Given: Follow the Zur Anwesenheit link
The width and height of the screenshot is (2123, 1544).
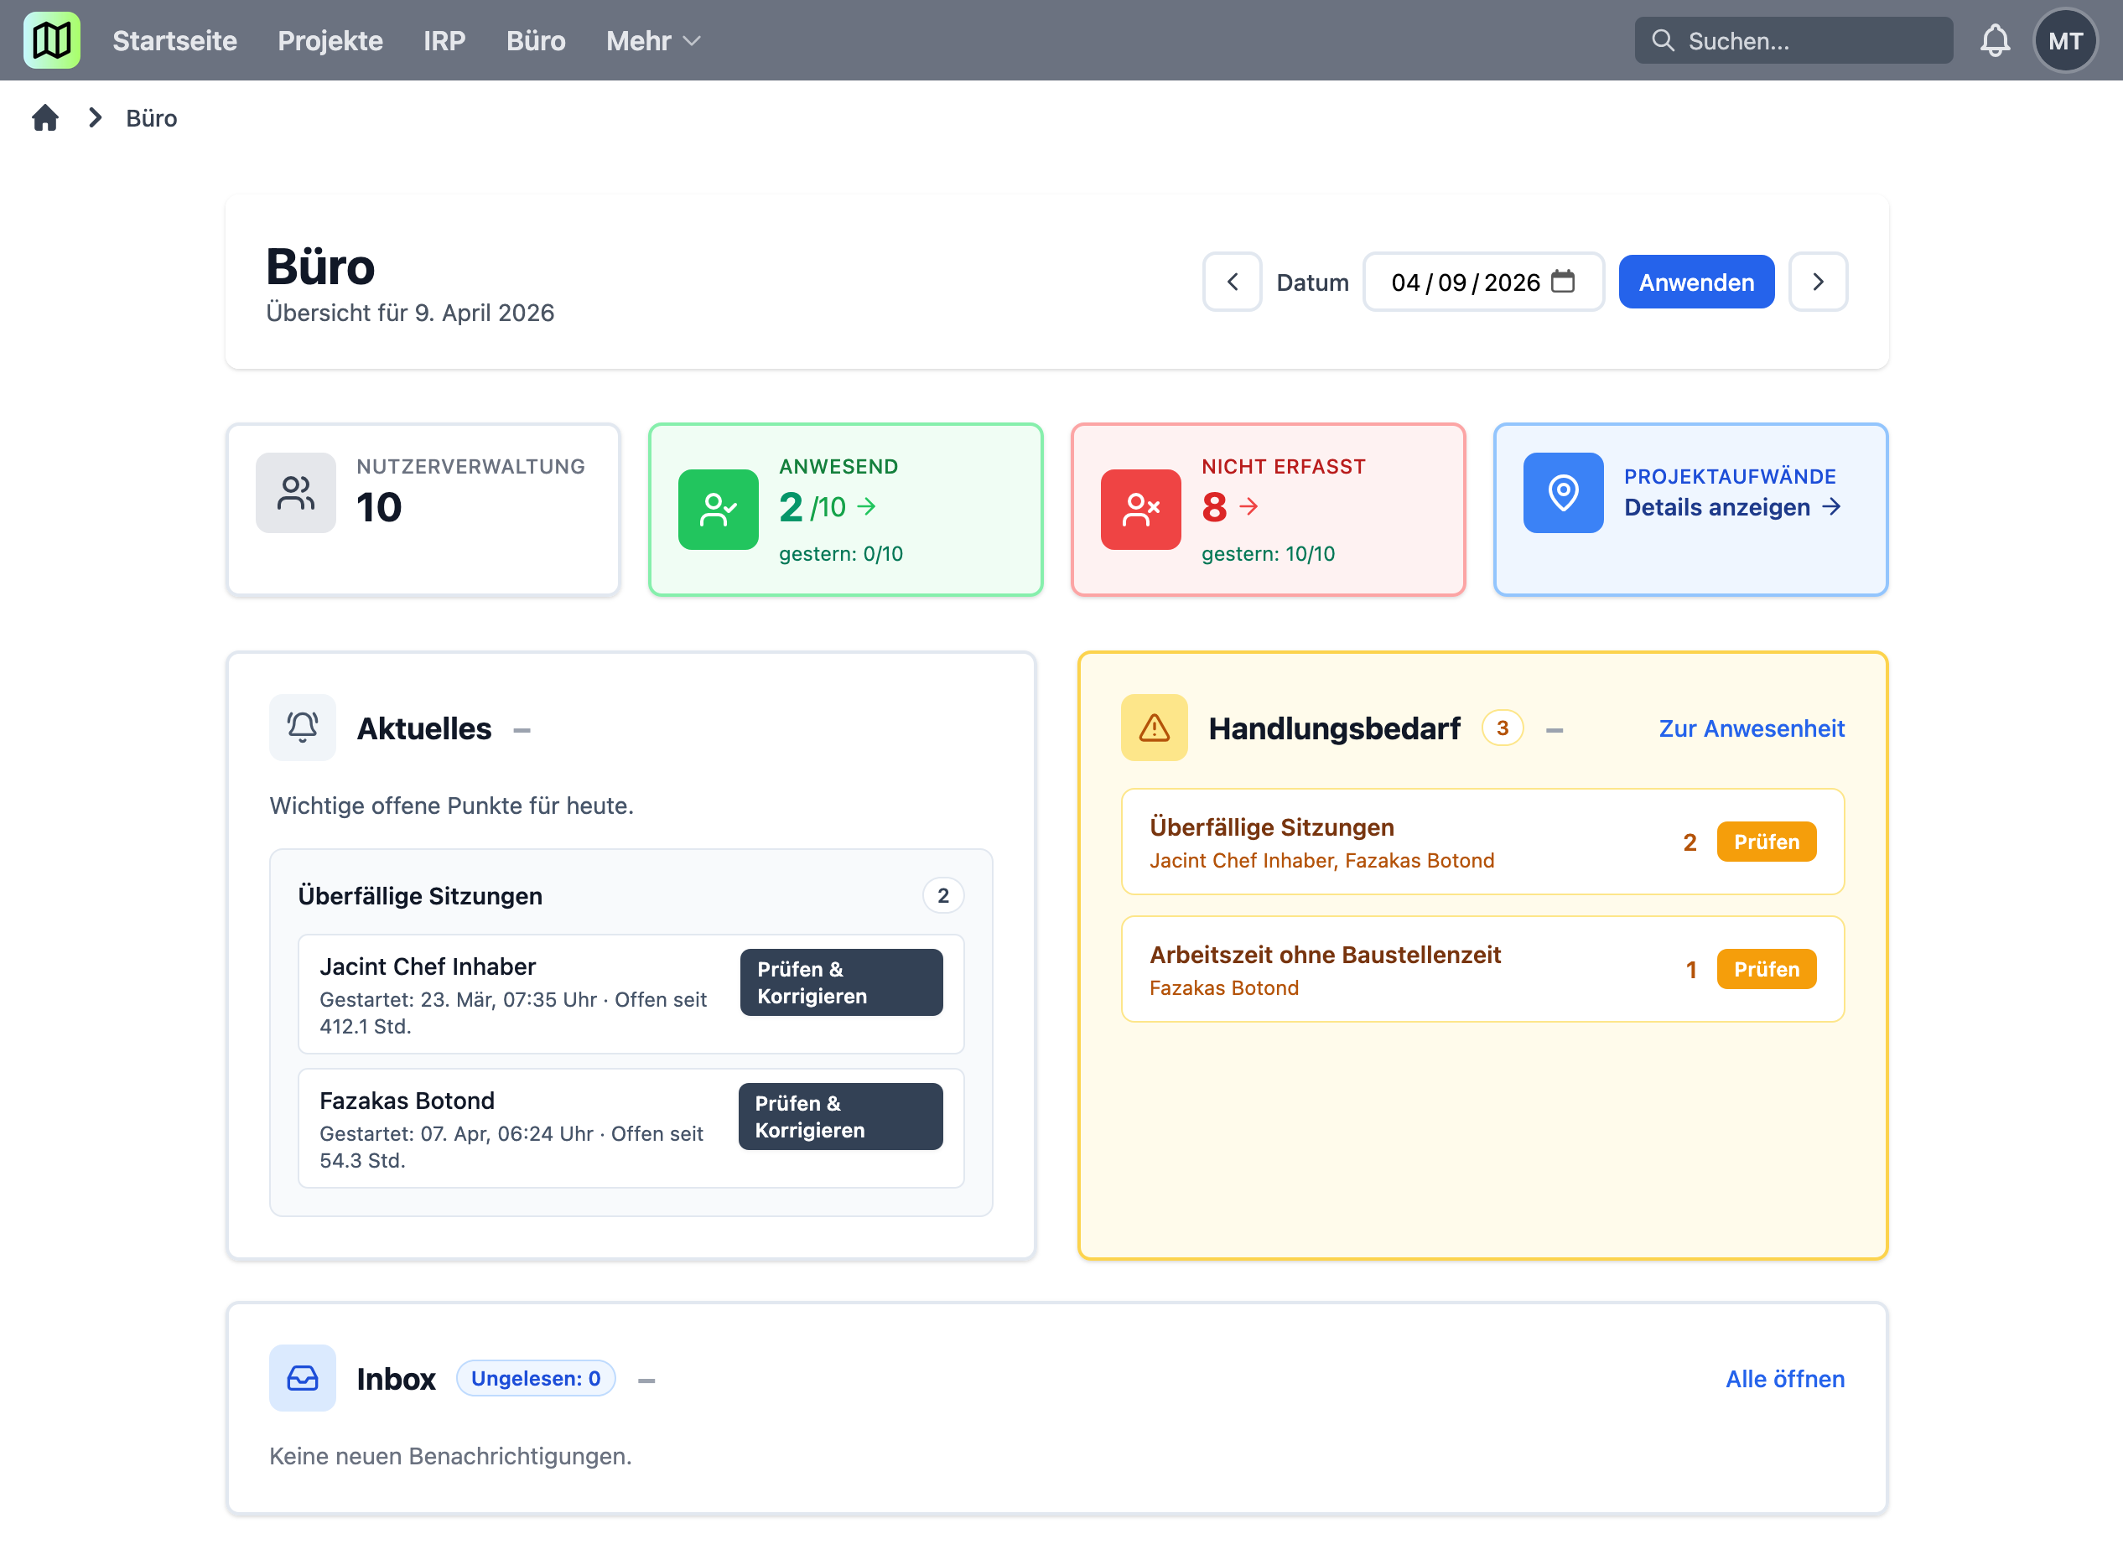Looking at the screenshot, I should coord(1751,728).
